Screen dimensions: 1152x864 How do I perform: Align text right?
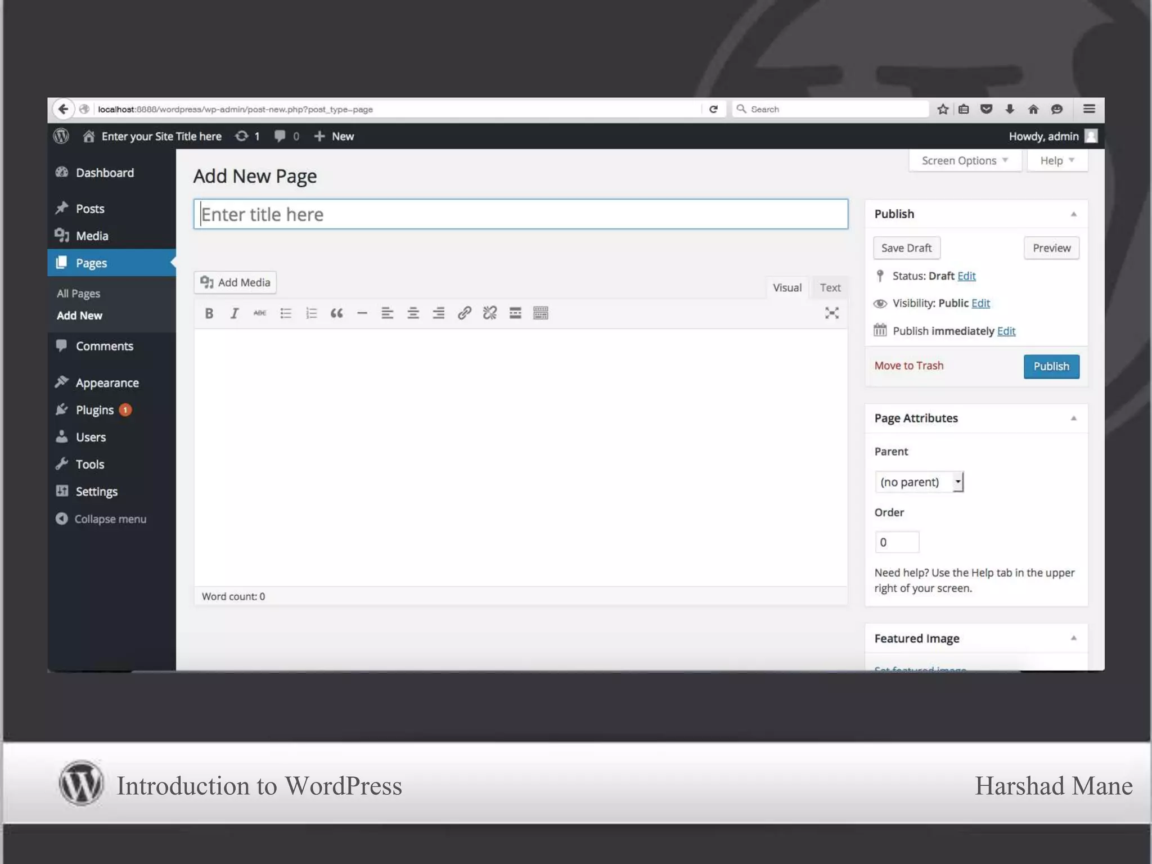[x=438, y=313]
